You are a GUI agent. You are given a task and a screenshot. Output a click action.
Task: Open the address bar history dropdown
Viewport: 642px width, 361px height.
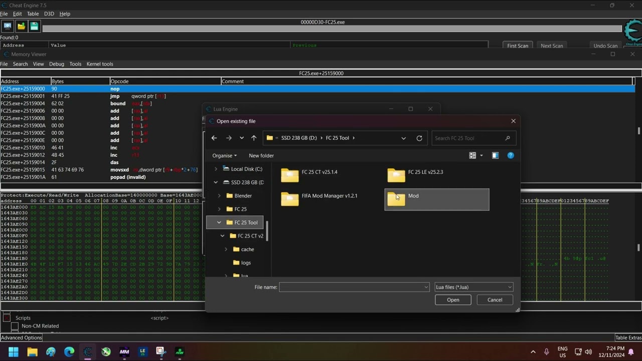click(403, 138)
